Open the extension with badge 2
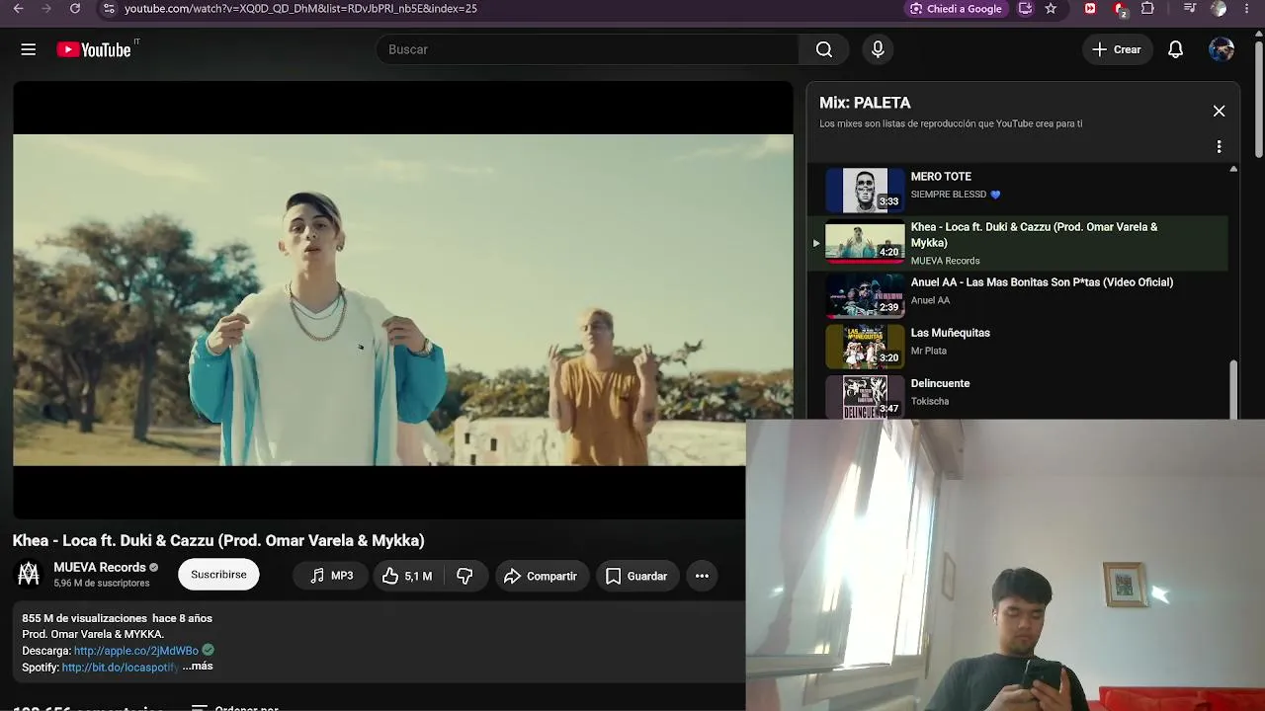Viewport: 1265px width, 711px height. click(x=1120, y=9)
